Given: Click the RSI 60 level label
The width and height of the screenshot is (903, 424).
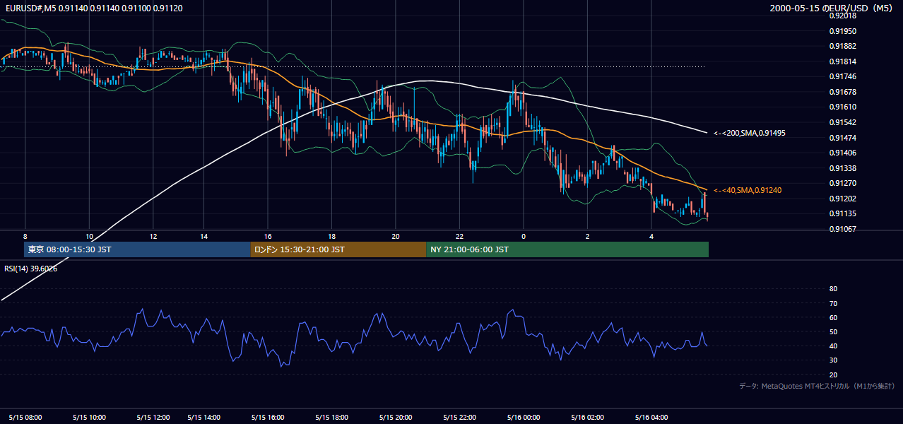Looking at the screenshot, I should [833, 317].
